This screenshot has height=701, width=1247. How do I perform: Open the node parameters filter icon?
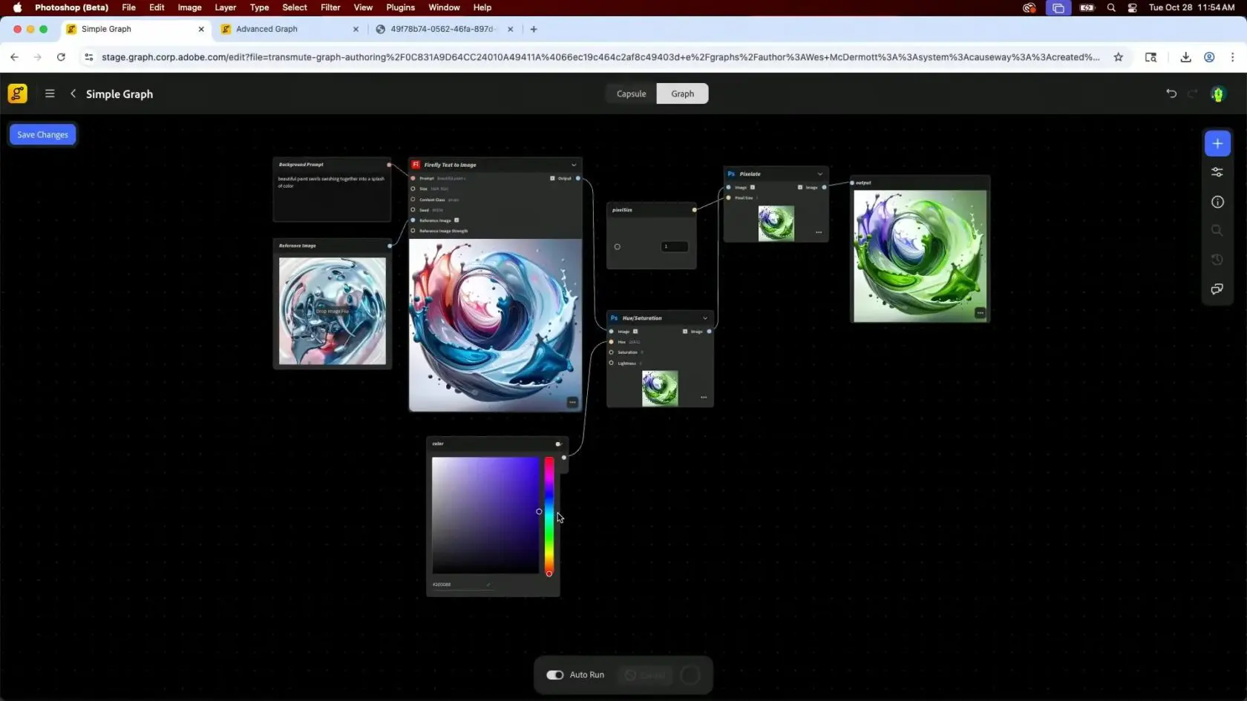pos(1217,172)
